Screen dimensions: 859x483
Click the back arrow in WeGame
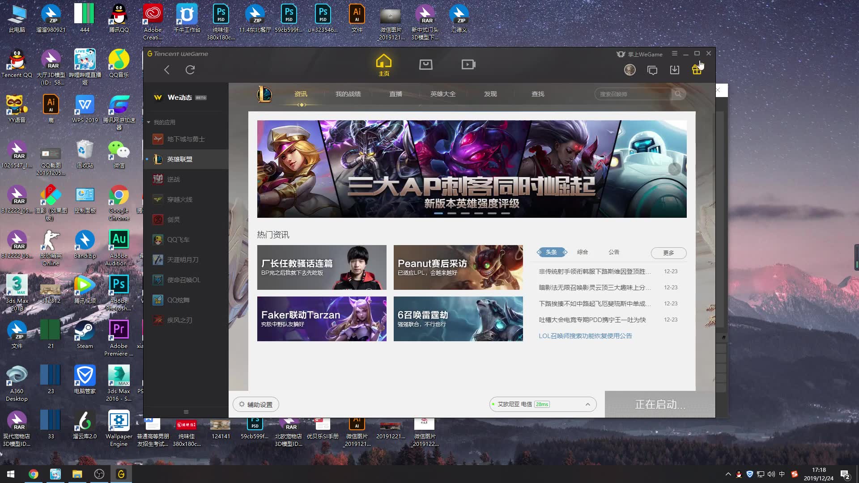(x=166, y=70)
